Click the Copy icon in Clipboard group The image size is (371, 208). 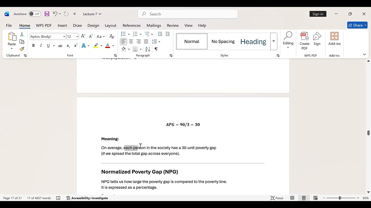[x=22, y=42]
